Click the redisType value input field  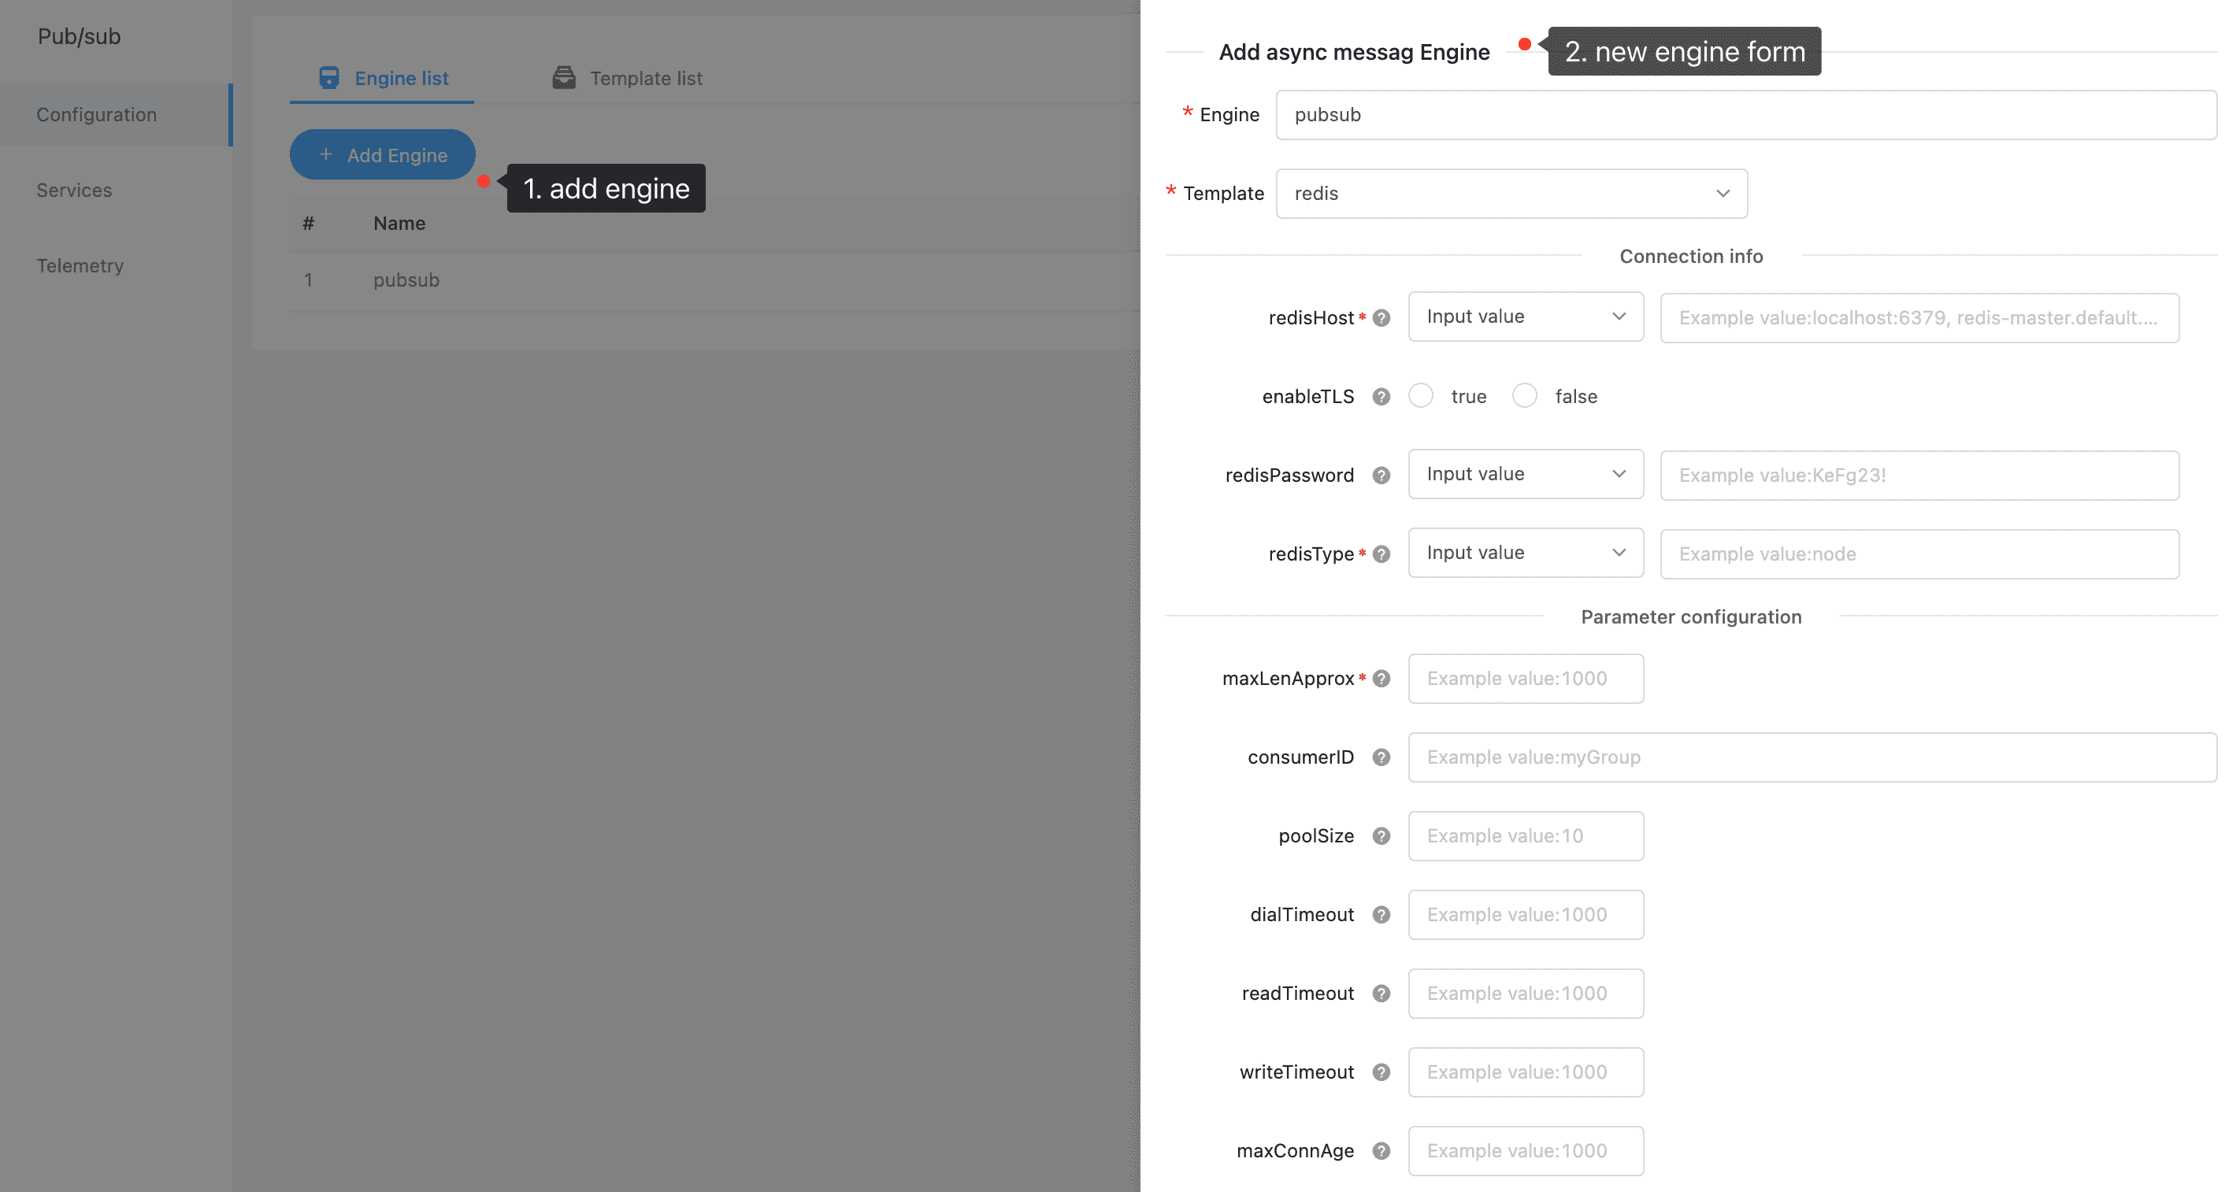pyautogui.click(x=1919, y=553)
